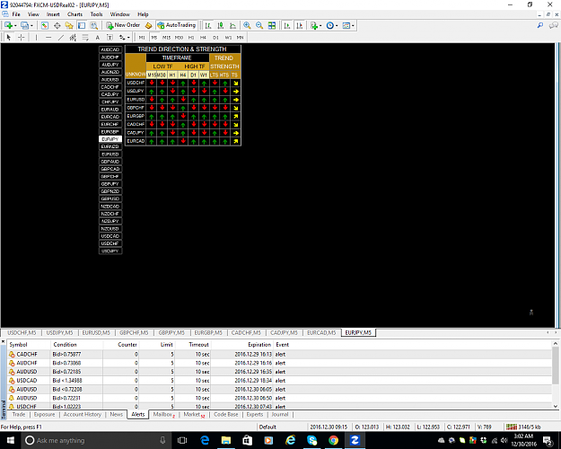Image resolution: width=561 pixels, height=449 pixels.
Task: Select the vertical line drawing tool
Action: point(36,37)
